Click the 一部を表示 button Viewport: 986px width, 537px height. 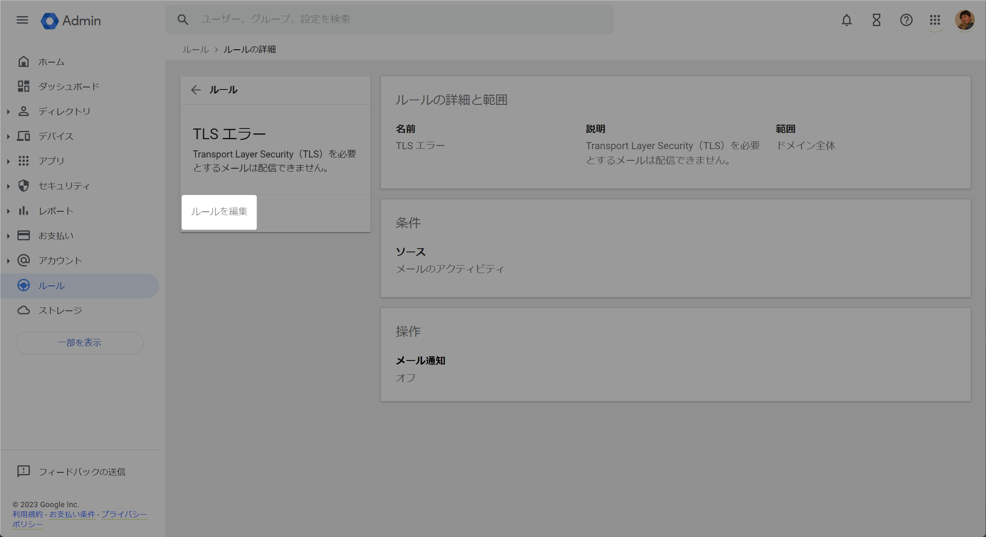[x=80, y=343]
